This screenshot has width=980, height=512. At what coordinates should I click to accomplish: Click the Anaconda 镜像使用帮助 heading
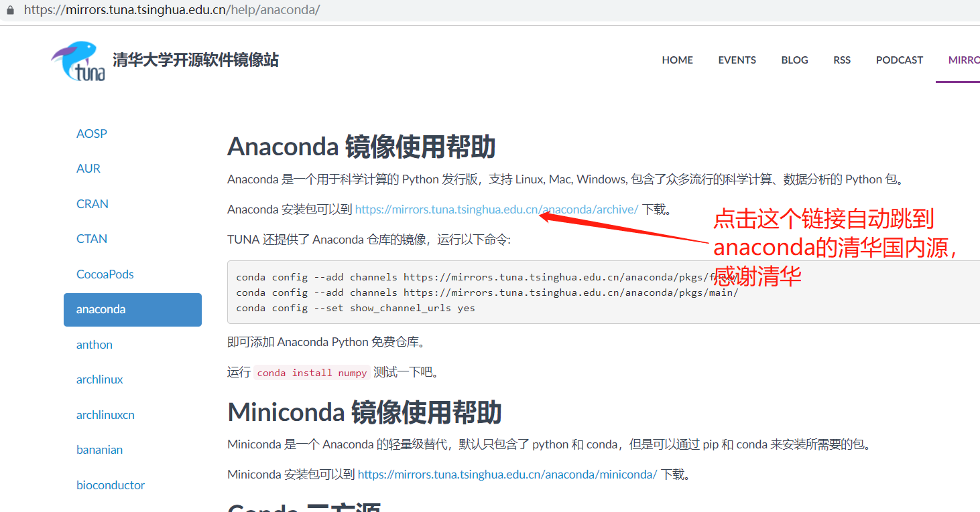pyautogui.click(x=361, y=147)
